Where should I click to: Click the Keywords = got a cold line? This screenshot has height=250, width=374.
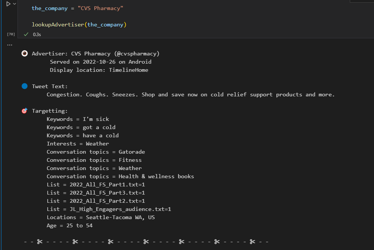[x=81, y=128]
